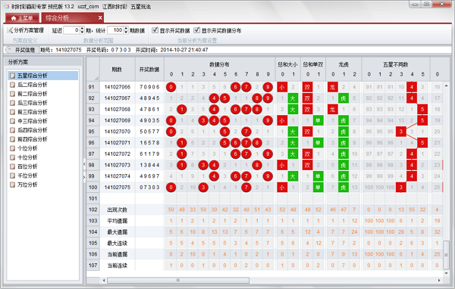Click the green 虎 marker in row 95

tap(344, 132)
